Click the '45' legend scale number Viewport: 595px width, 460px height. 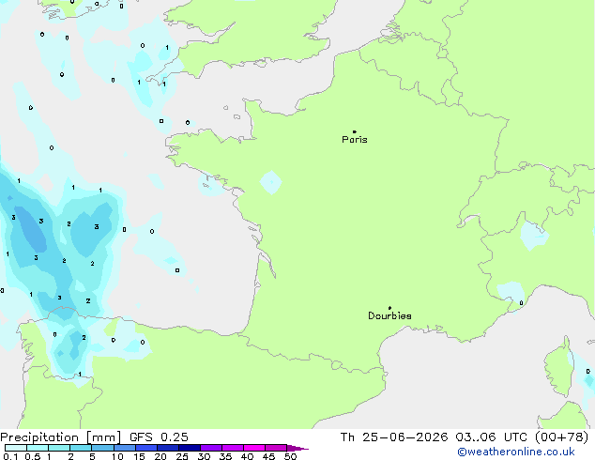268,456
